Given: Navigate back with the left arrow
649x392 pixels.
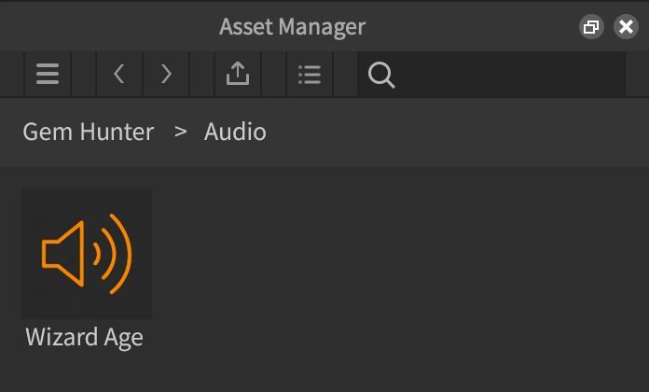Looking at the screenshot, I should (x=119, y=75).
